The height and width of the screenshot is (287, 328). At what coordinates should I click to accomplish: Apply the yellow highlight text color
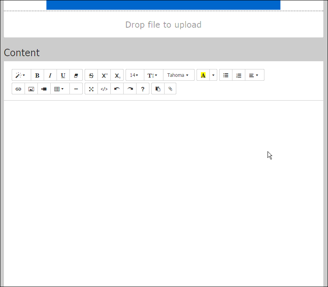(x=203, y=75)
